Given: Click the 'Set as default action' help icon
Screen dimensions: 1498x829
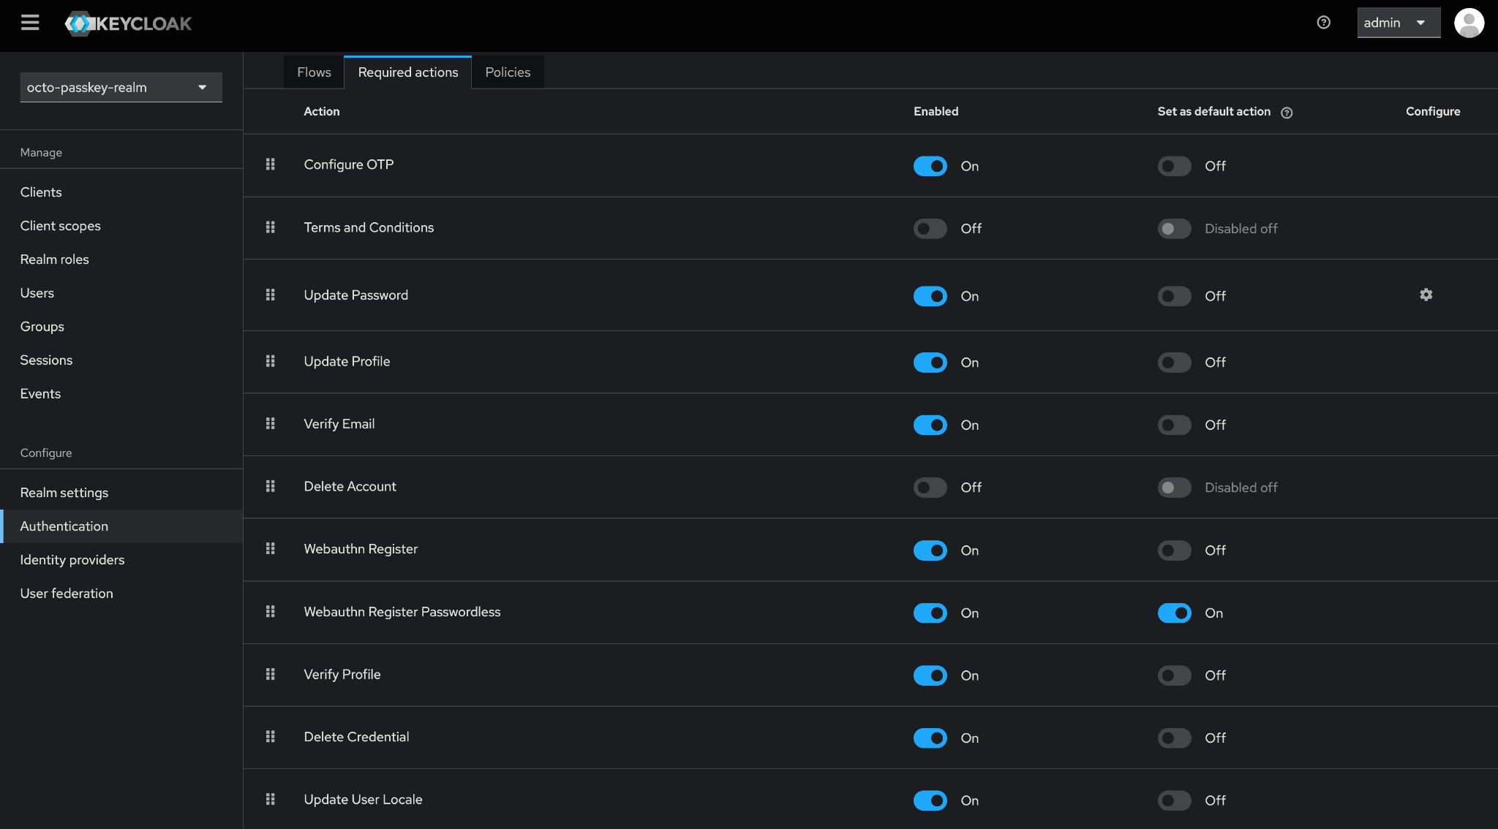Looking at the screenshot, I should (1287, 113).
